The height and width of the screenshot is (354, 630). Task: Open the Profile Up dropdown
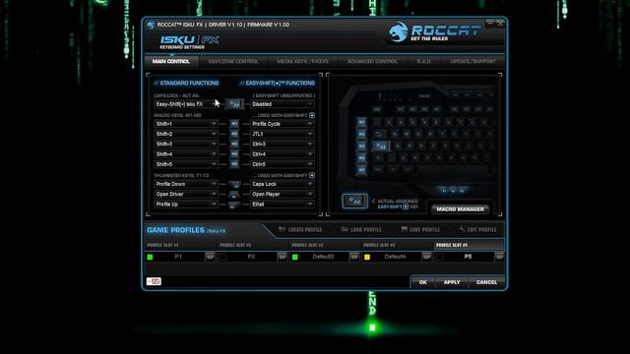186,205
